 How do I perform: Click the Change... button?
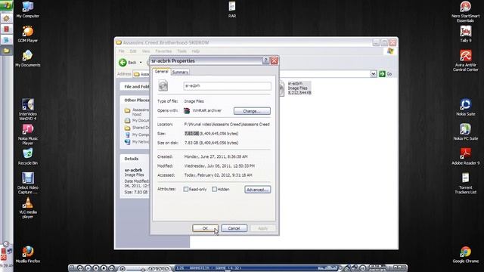tap(252, 111)
